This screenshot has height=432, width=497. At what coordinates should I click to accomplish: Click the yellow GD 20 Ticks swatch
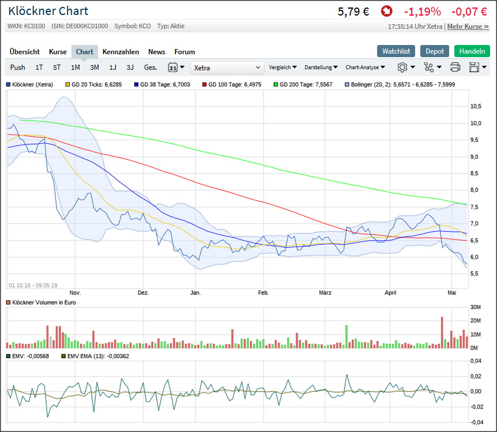tap(67, 85)
